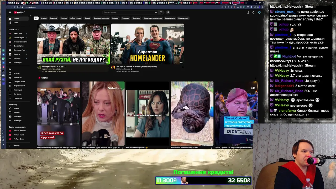
Task: Select the Все filter chip
Action: (36, 18)
